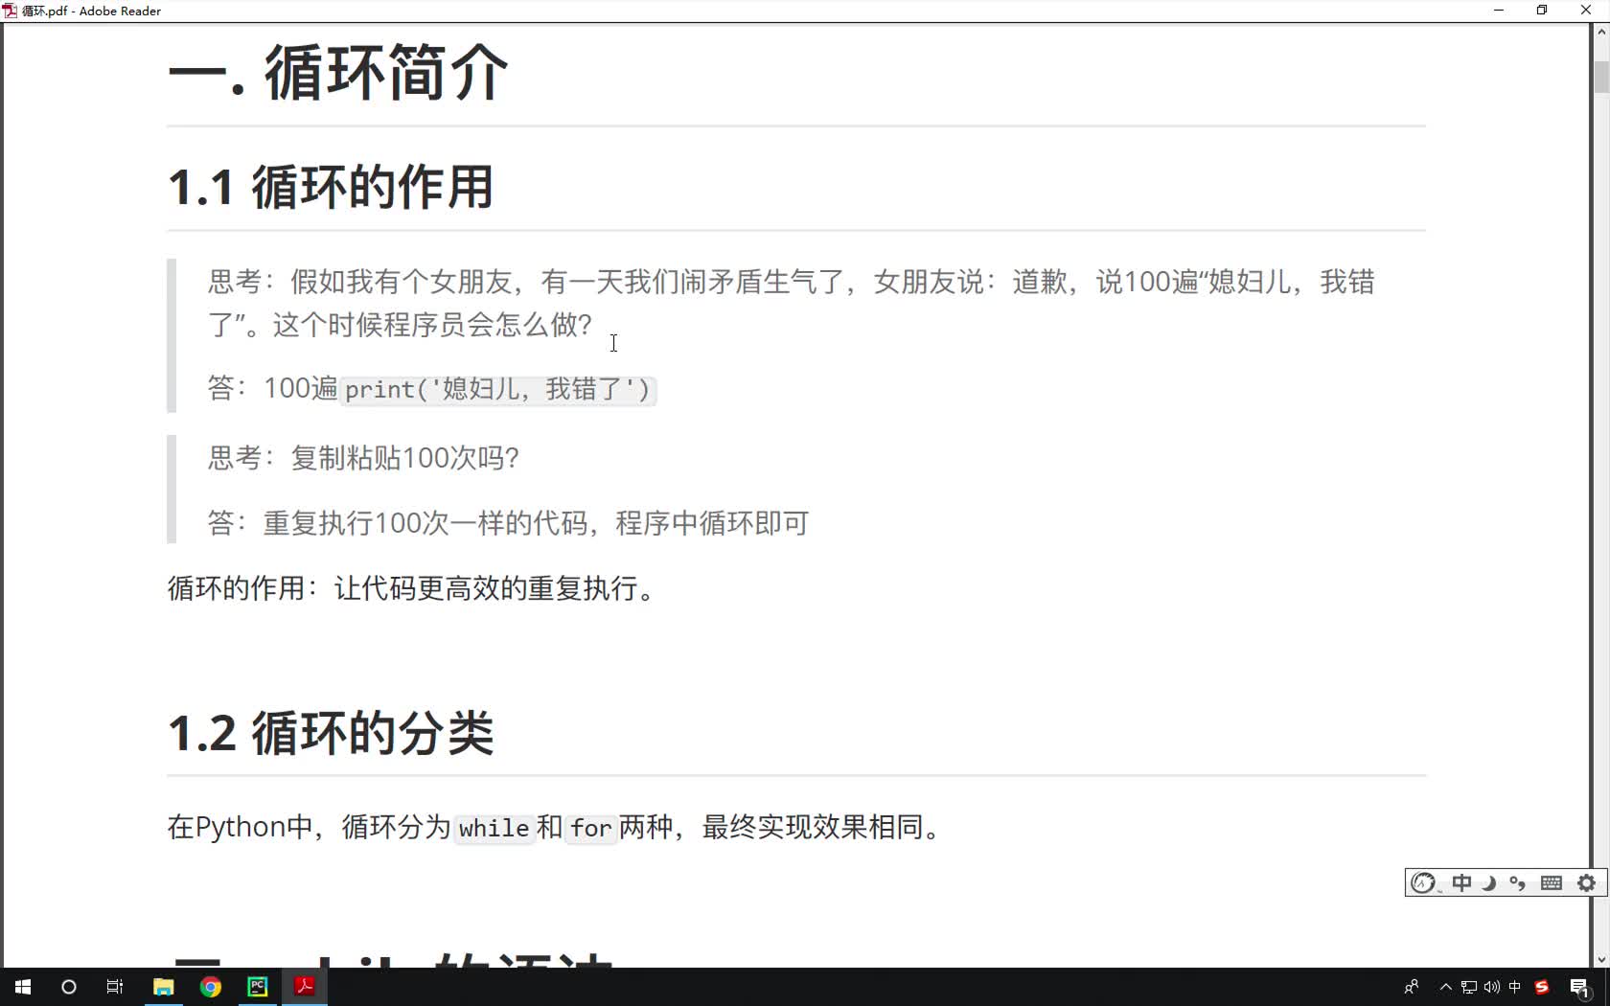Switch to PyCharm in the taskbar
Viewport: 1610px width, 1006px height.
258,987
